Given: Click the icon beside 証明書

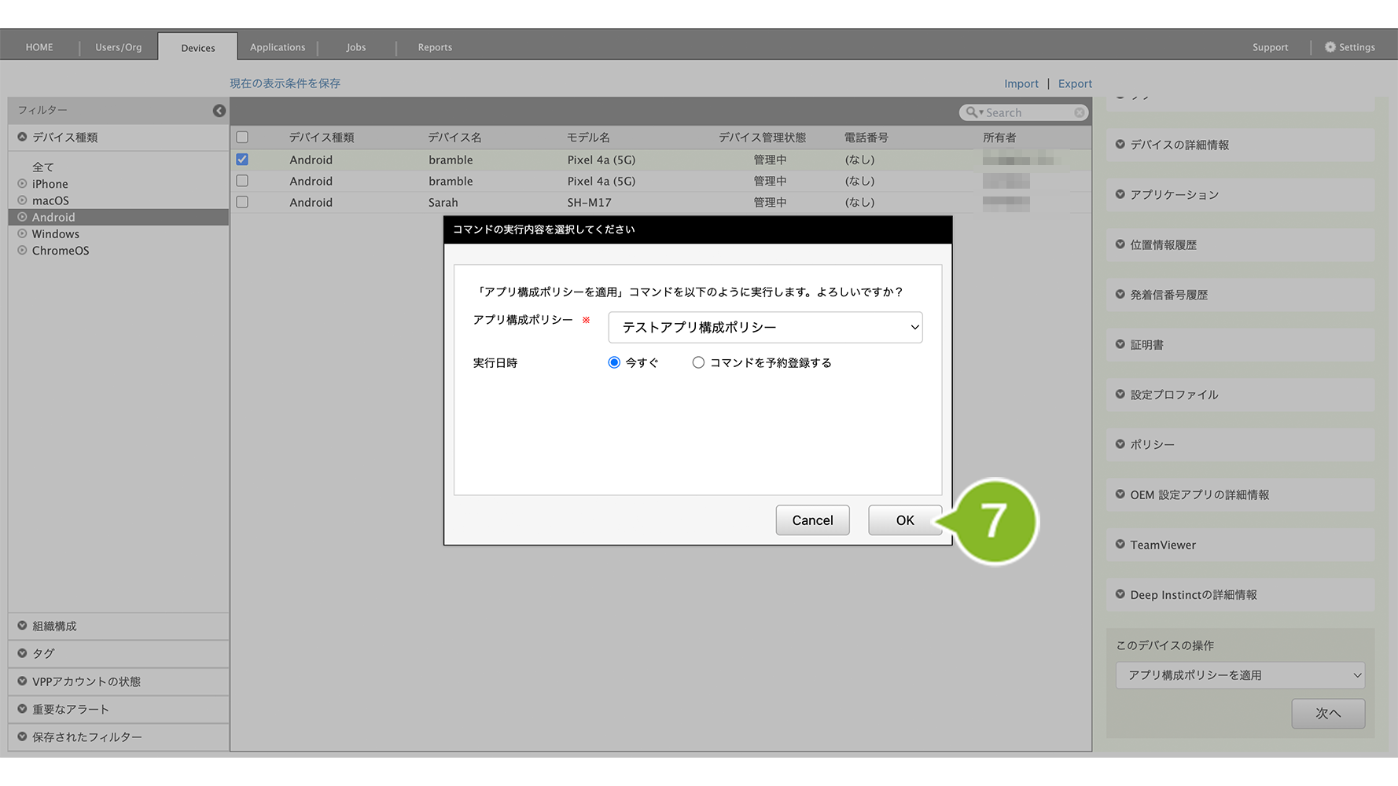Looking at the screenshot, I should pos(1120,344).
